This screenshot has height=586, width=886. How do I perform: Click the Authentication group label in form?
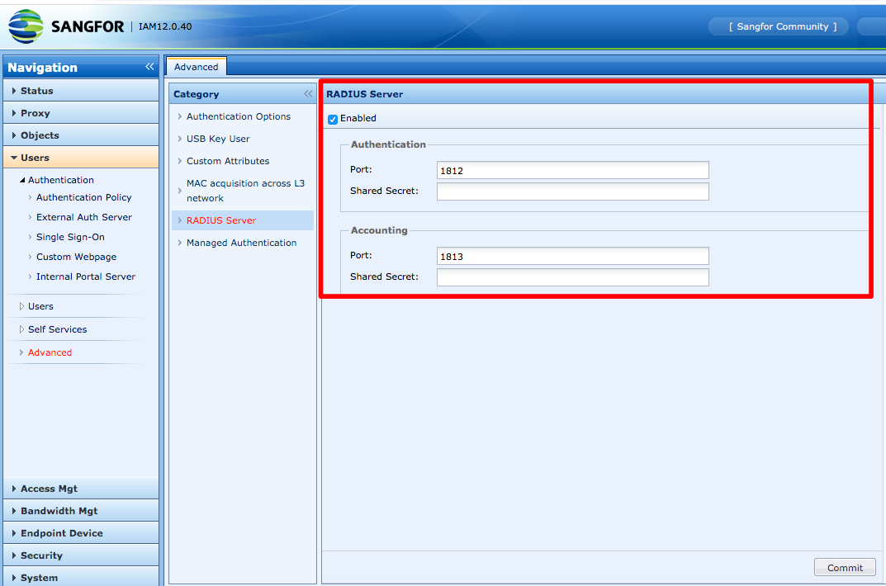388,144
